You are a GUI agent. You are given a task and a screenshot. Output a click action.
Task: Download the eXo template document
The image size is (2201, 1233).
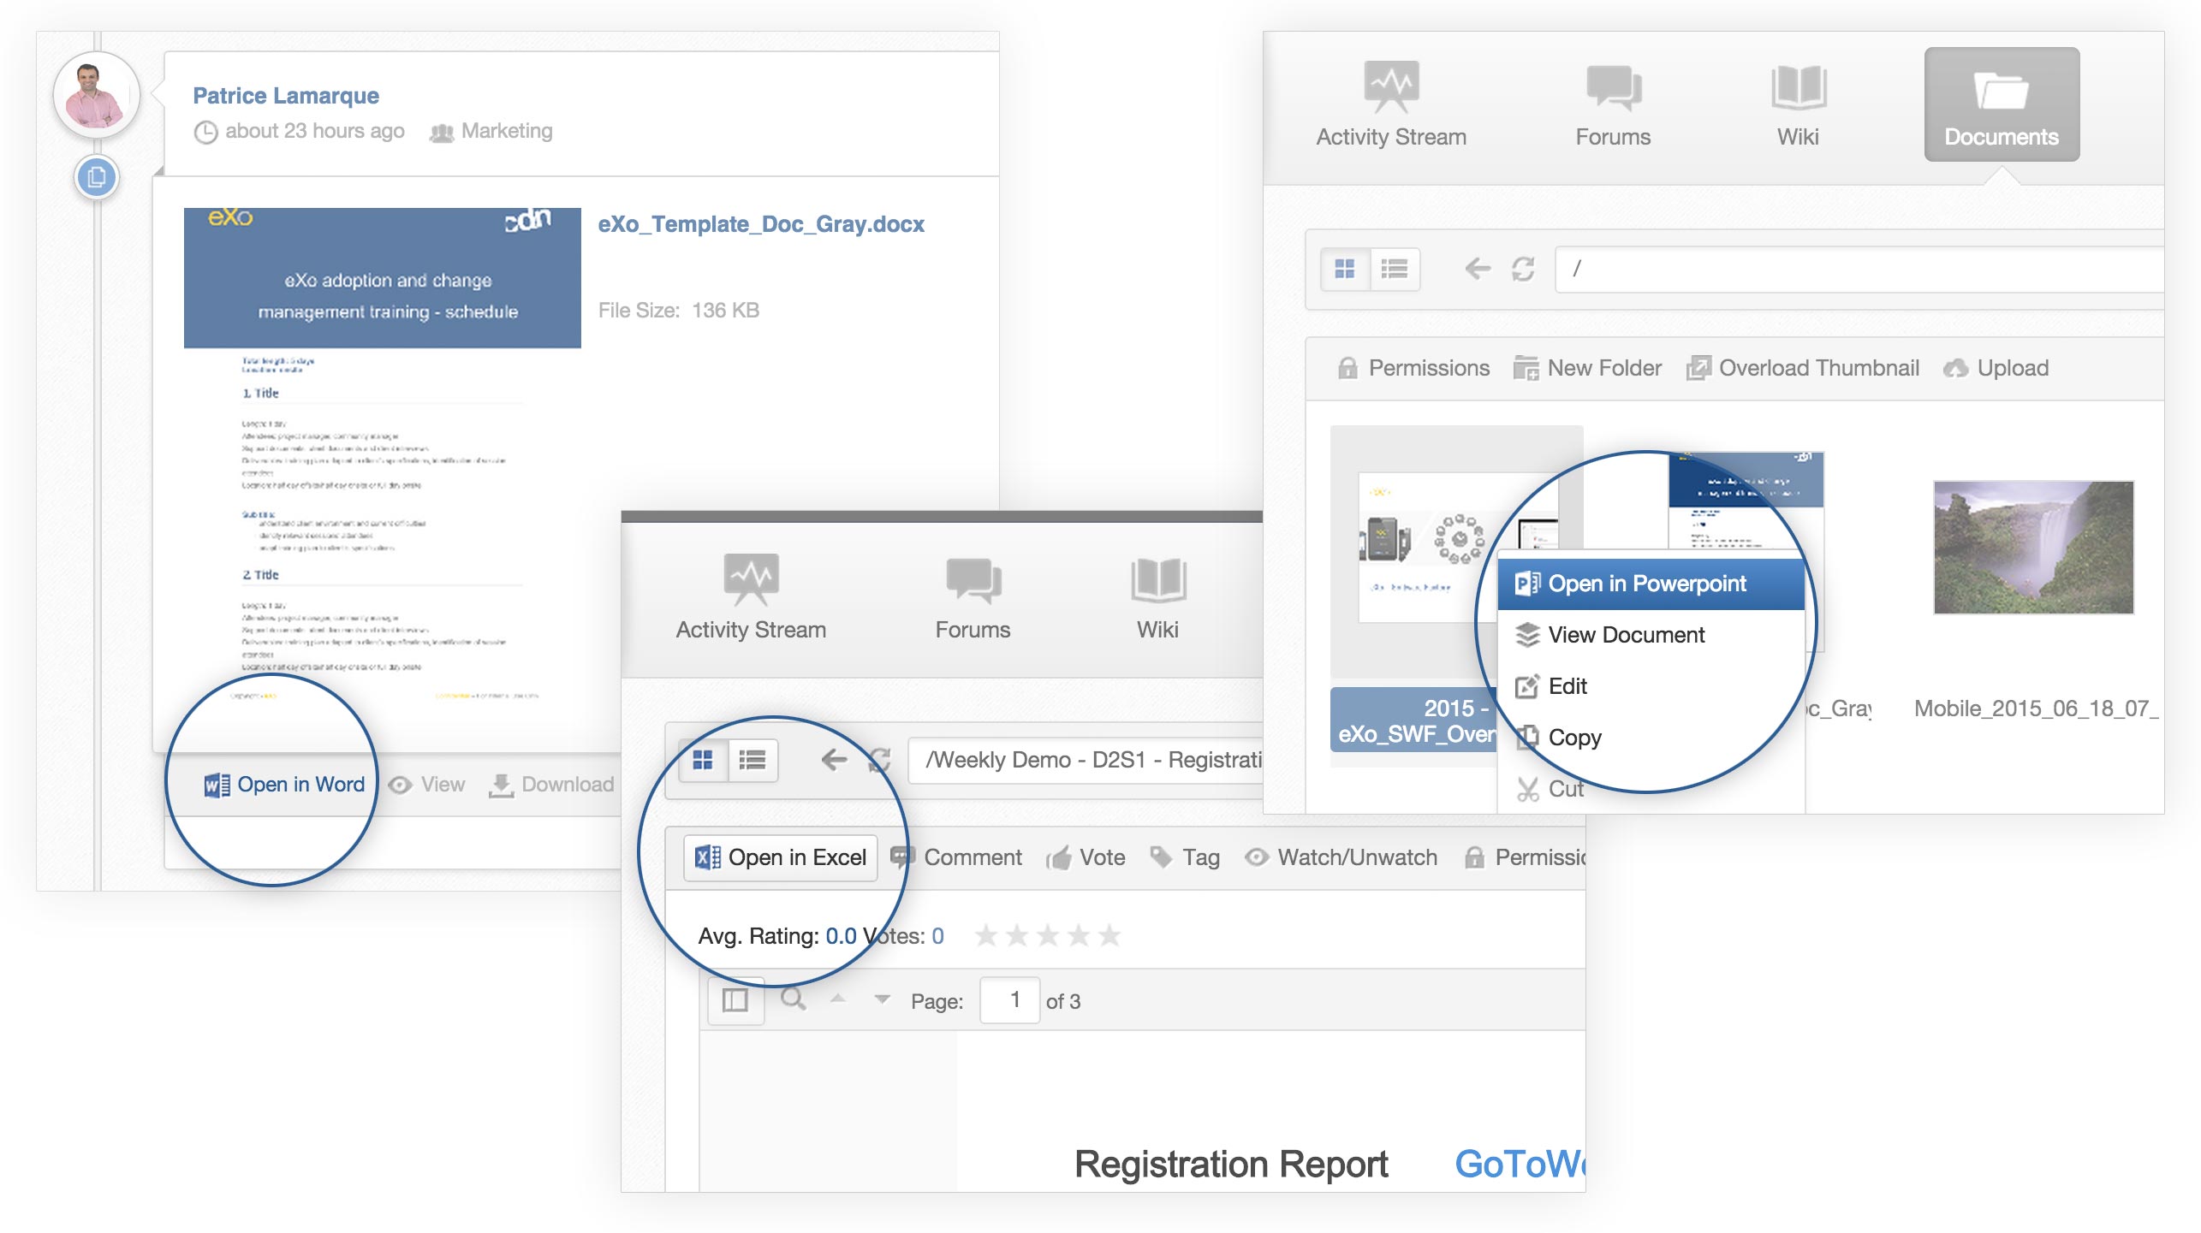pyautogui.click(x=551, y=785)
